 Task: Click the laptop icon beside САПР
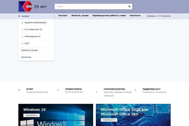pyautogui.click(x=22, y=43)
